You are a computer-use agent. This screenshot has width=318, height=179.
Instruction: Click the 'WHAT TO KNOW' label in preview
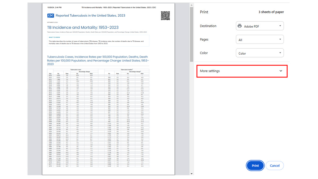(x=54, y=37)
